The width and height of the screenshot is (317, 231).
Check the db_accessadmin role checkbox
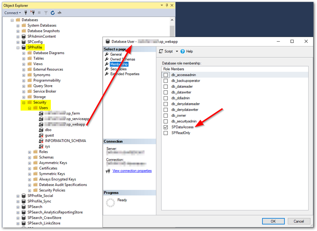[x=166, y=75]
